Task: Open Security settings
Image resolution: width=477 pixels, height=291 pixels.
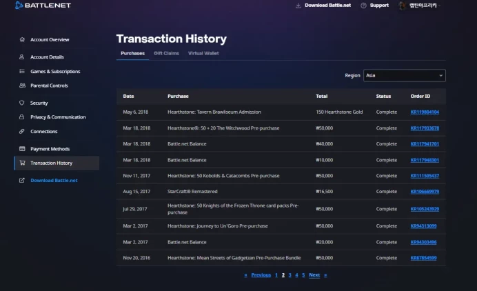Action: pyautogui.click(x=39, y=103)
